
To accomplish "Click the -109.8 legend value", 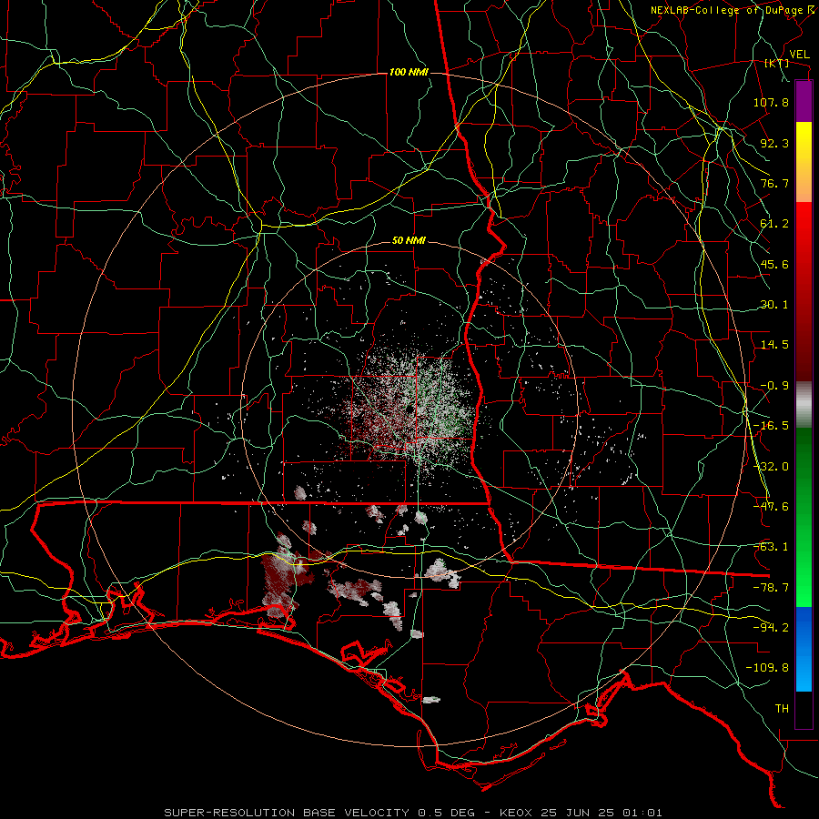I will click(x=767, y=668).
